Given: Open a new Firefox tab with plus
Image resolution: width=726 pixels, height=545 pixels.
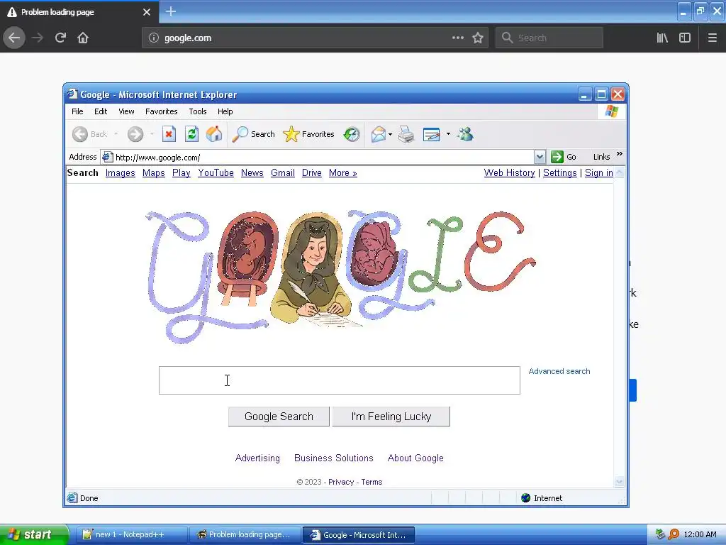Looking at the screenshot, I should [170, 11].
